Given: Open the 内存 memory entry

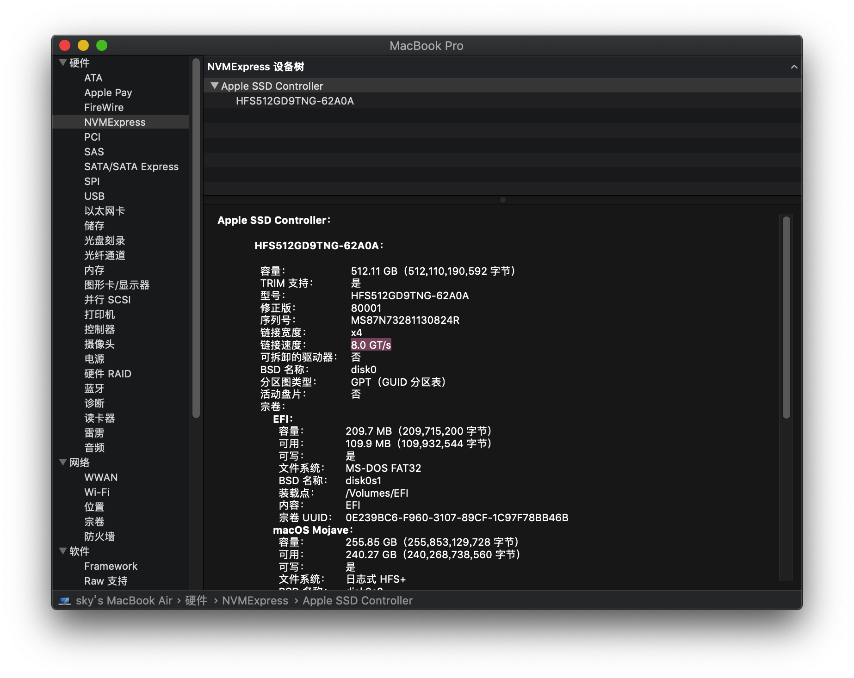Looking at the screenshot, I should (x=94, y=270).
